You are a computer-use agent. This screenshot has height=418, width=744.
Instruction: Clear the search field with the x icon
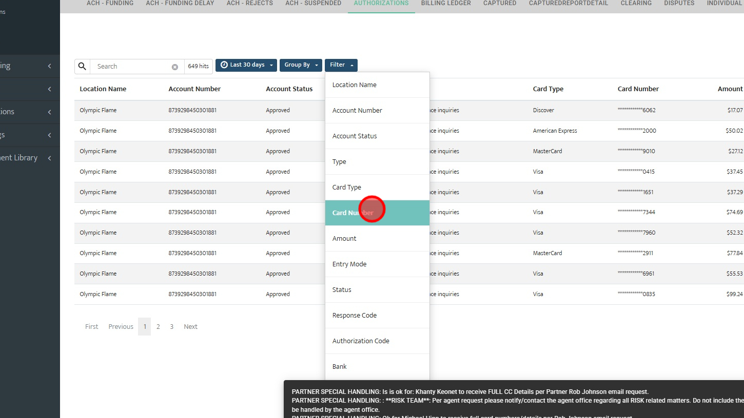175,67
